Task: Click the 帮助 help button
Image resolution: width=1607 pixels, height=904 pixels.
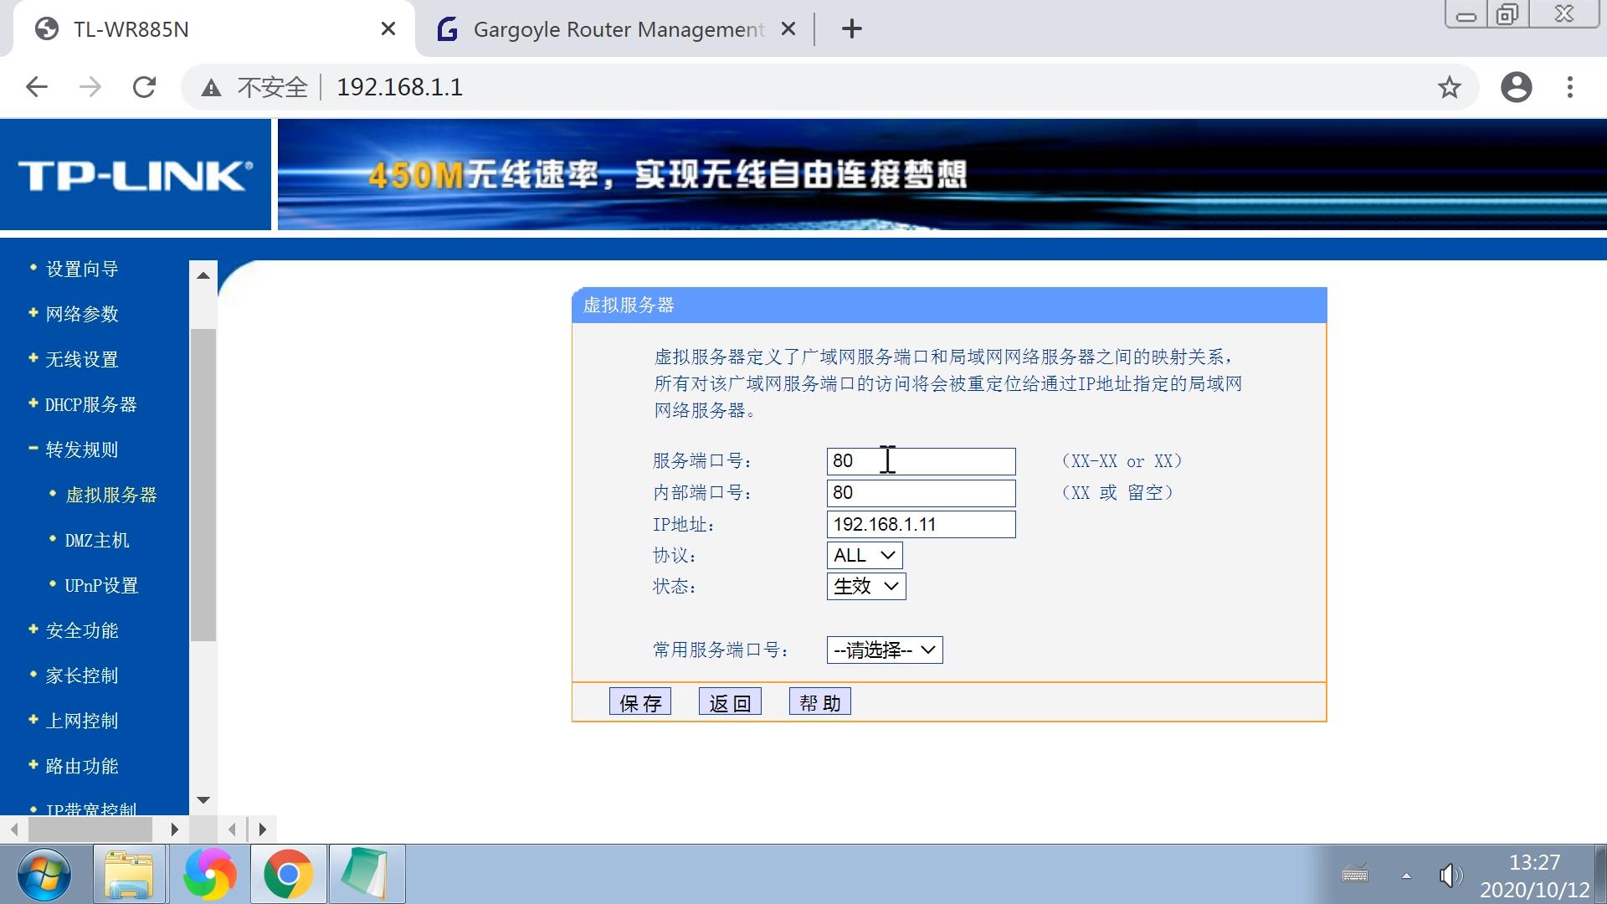Action: (x=819, y=701)
